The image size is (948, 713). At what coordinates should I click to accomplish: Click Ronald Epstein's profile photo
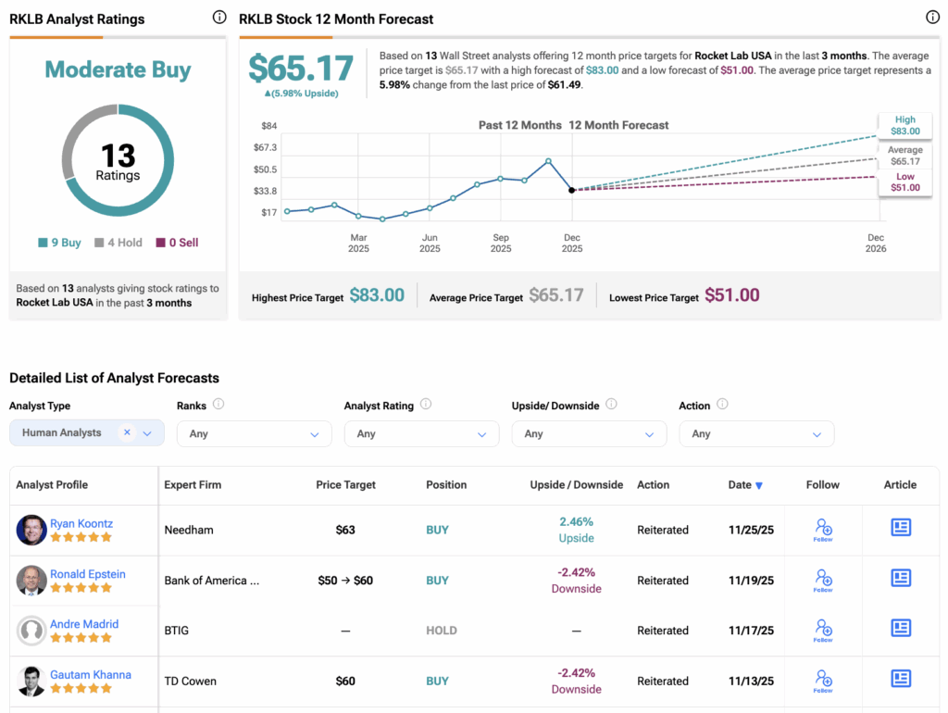31,581
